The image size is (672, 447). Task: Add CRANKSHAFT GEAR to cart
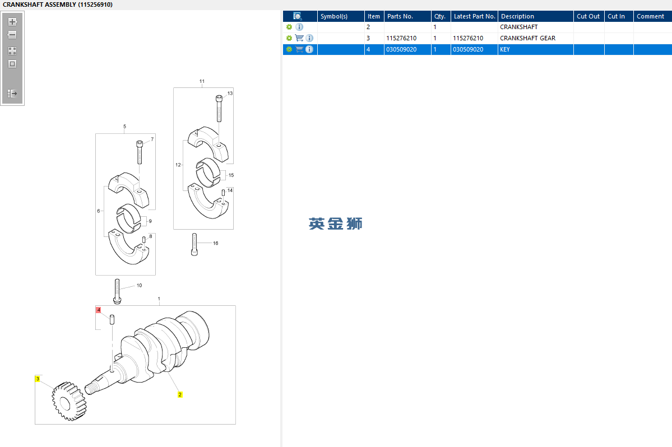(x=299, y=38)
